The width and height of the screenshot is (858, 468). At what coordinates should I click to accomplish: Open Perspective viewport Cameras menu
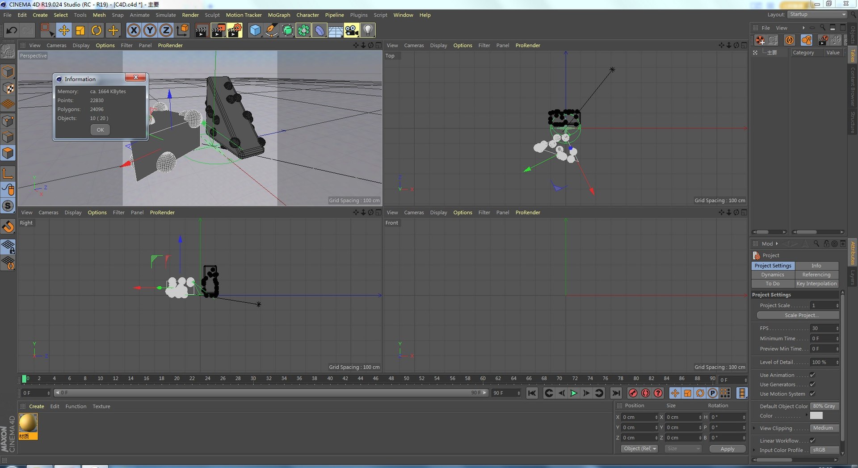click(x=56, y=45)
